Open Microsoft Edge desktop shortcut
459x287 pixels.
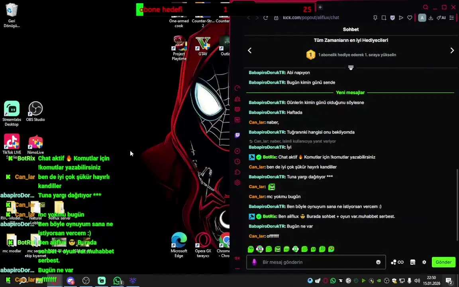point(179,245)
